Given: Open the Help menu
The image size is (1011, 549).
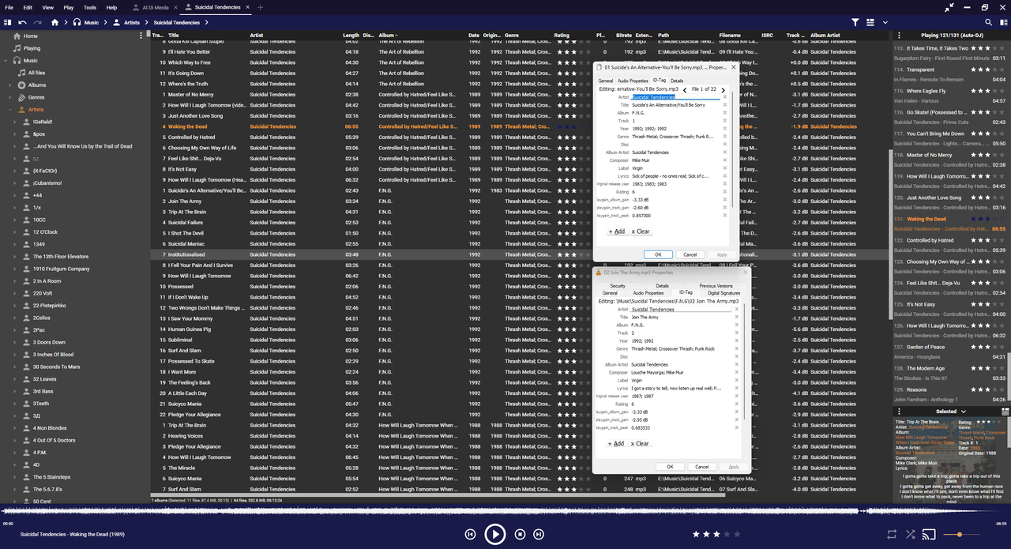Looking at the screenshot, I should click(x=111, y=7).
